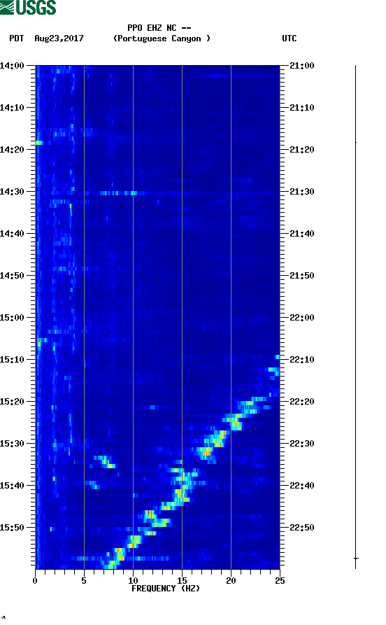The image size is (386, 625).
Task: Click the 'PDT' timezone label
Action: pos(17,38)
